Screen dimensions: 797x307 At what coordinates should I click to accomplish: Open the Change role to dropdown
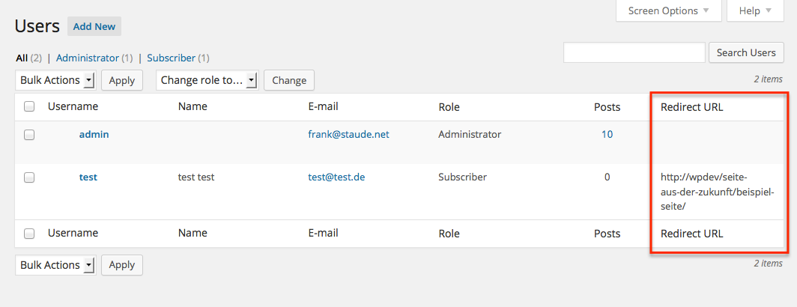(x=207, y=80)
